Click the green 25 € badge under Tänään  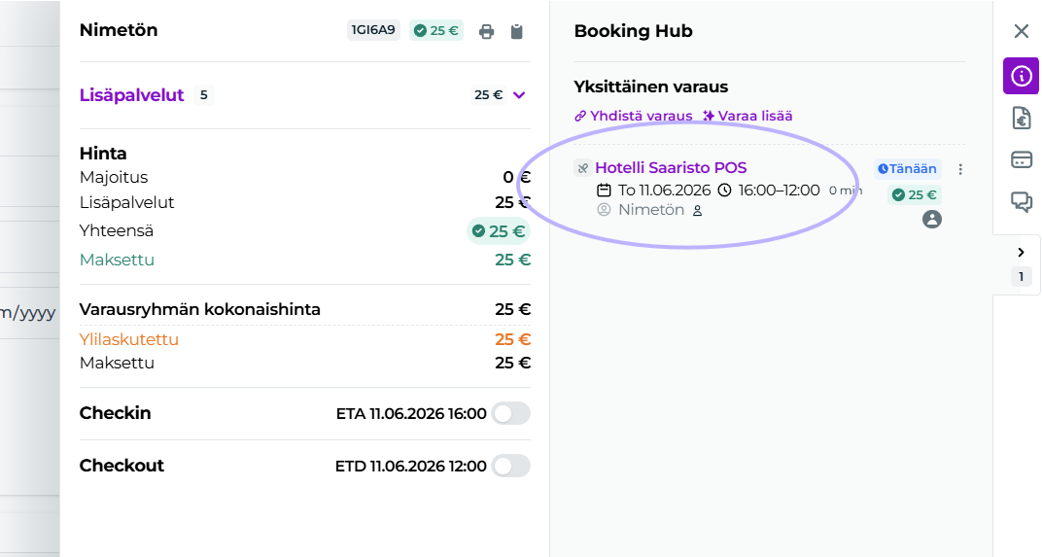[915, 194]
